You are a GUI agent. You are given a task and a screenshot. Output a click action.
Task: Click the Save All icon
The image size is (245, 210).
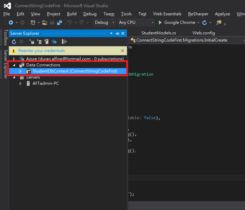point(60,23)
